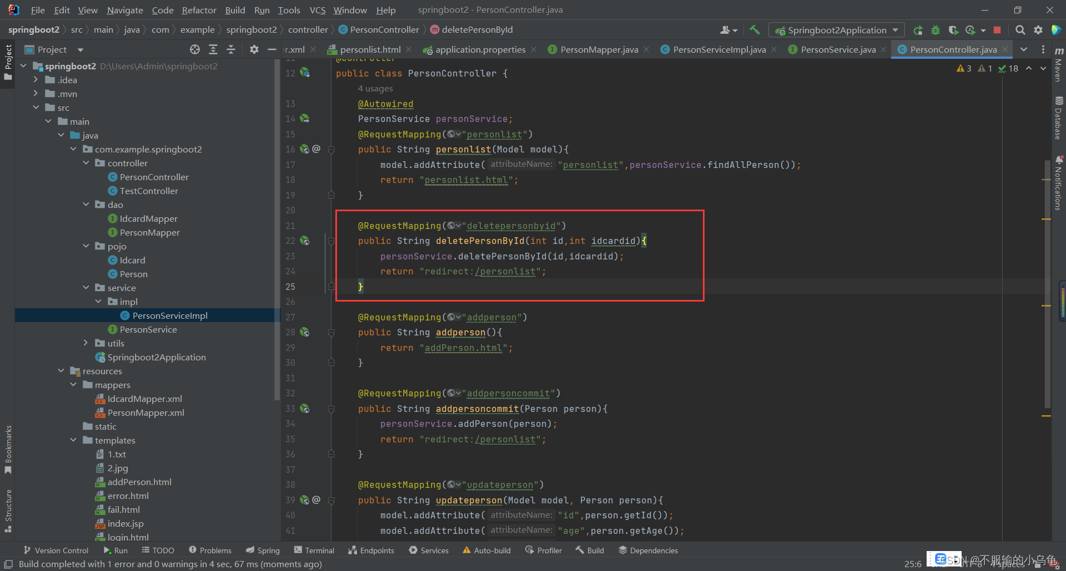Open the Profiler tool window
The width and height of the screenshot is (1066, 571).
pos(544,550)
